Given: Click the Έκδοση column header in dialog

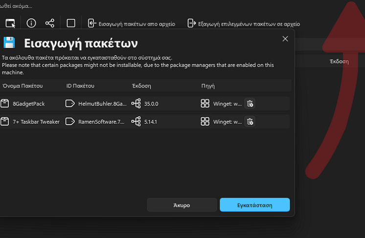Looking at the screenshot, I should [141, 86].
